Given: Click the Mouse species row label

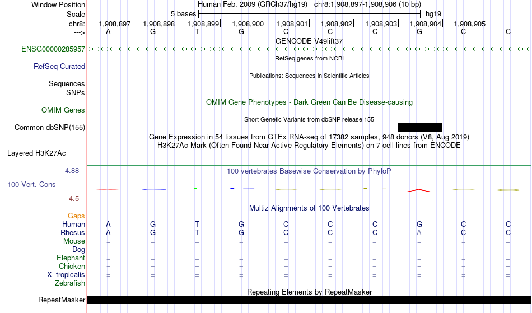Looking at the screenshot, I should (x=74, y=241).
